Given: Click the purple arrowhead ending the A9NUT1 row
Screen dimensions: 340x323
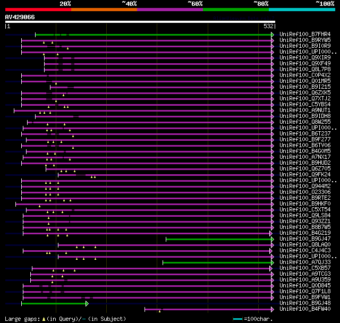Looking at the screenshot, I should tap(273, 110).
